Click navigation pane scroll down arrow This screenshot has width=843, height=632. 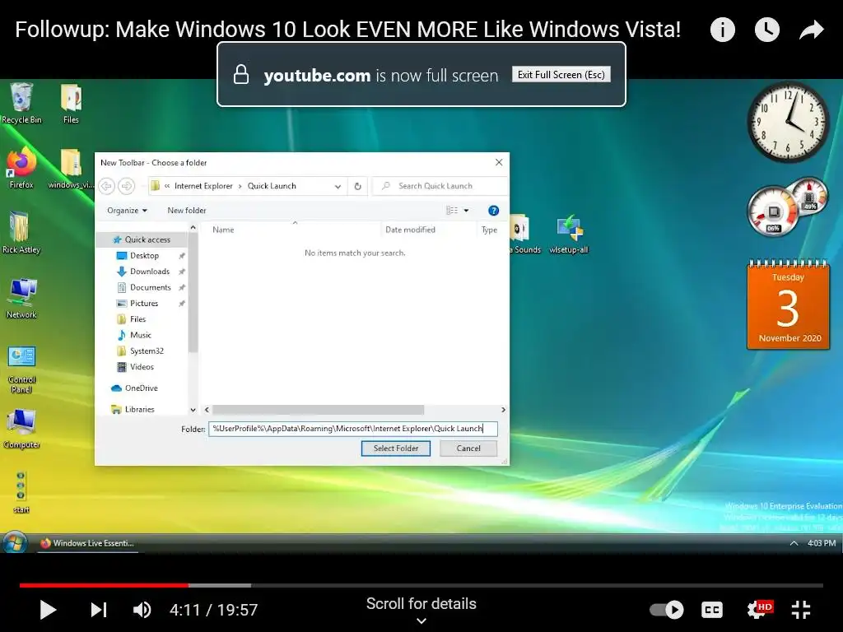pos(193,410)
